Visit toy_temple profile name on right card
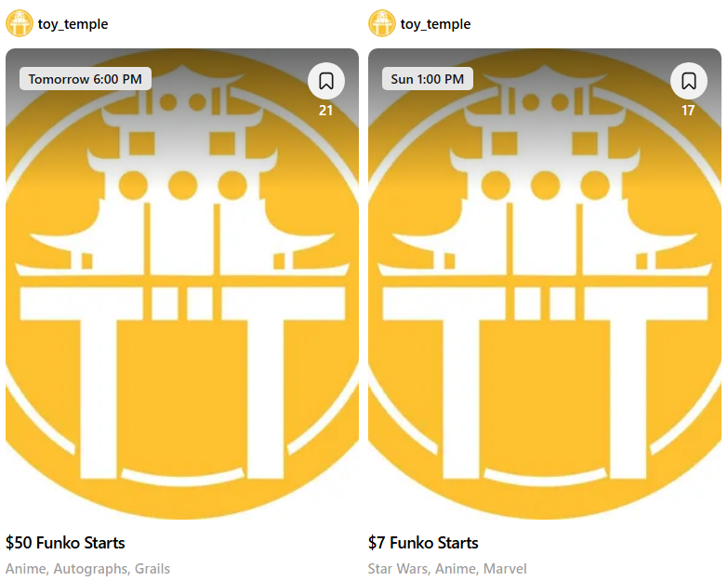The height and width of the screenshot is (581, 728). tap(435, 24)
